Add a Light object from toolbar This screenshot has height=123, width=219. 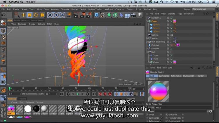[140, 15]
